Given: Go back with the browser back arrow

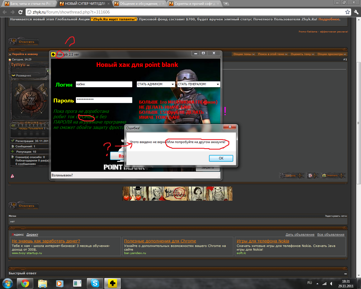Looking at the screenshot, I should [5, 12].
